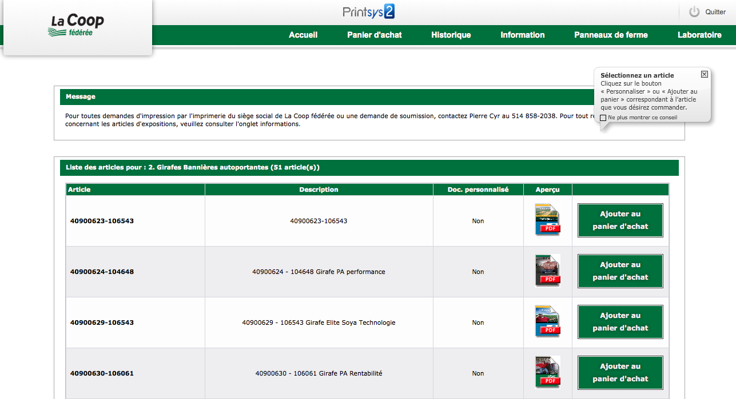Add Girafe PA performance to cart
736x399 pixels.
pyautogui.click(x=620, y=271)
